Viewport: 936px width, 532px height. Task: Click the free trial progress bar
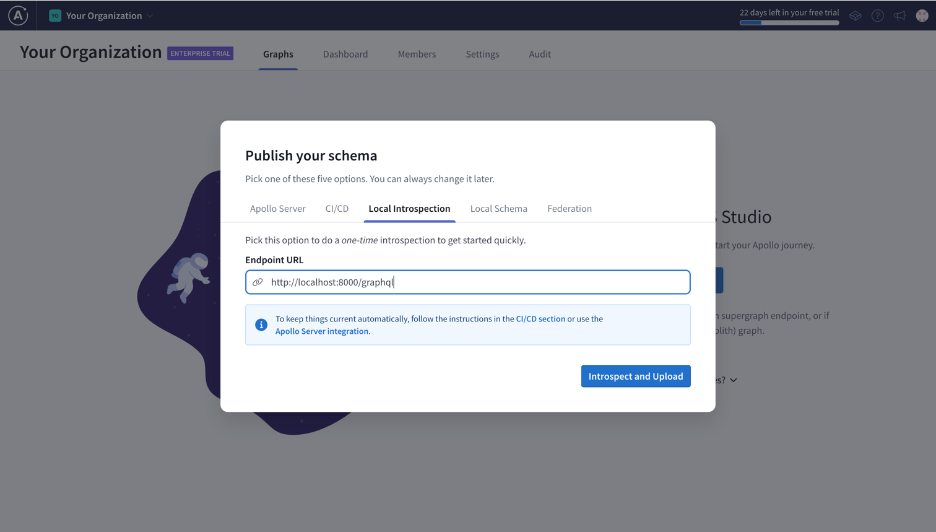pos(789,23)
